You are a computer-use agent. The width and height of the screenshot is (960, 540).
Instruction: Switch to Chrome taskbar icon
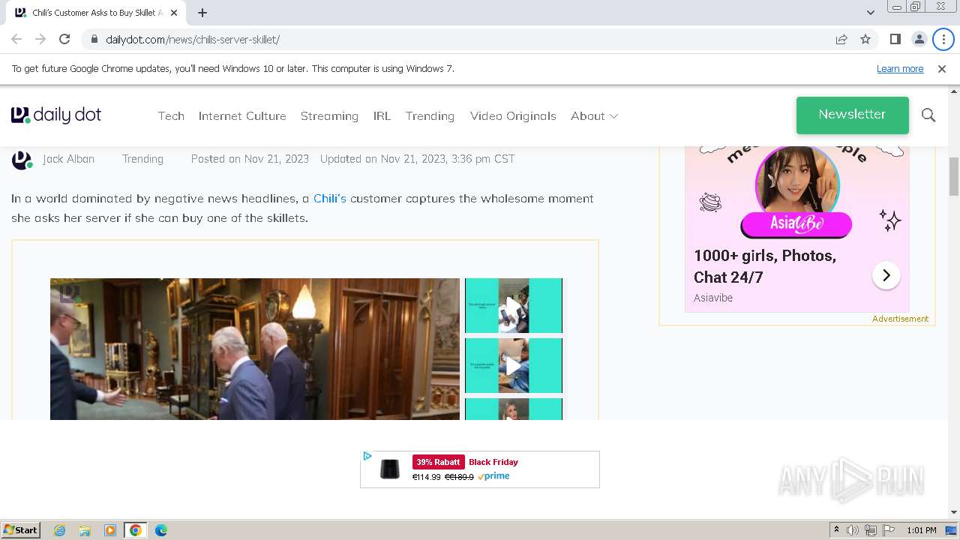coord(136,530)
